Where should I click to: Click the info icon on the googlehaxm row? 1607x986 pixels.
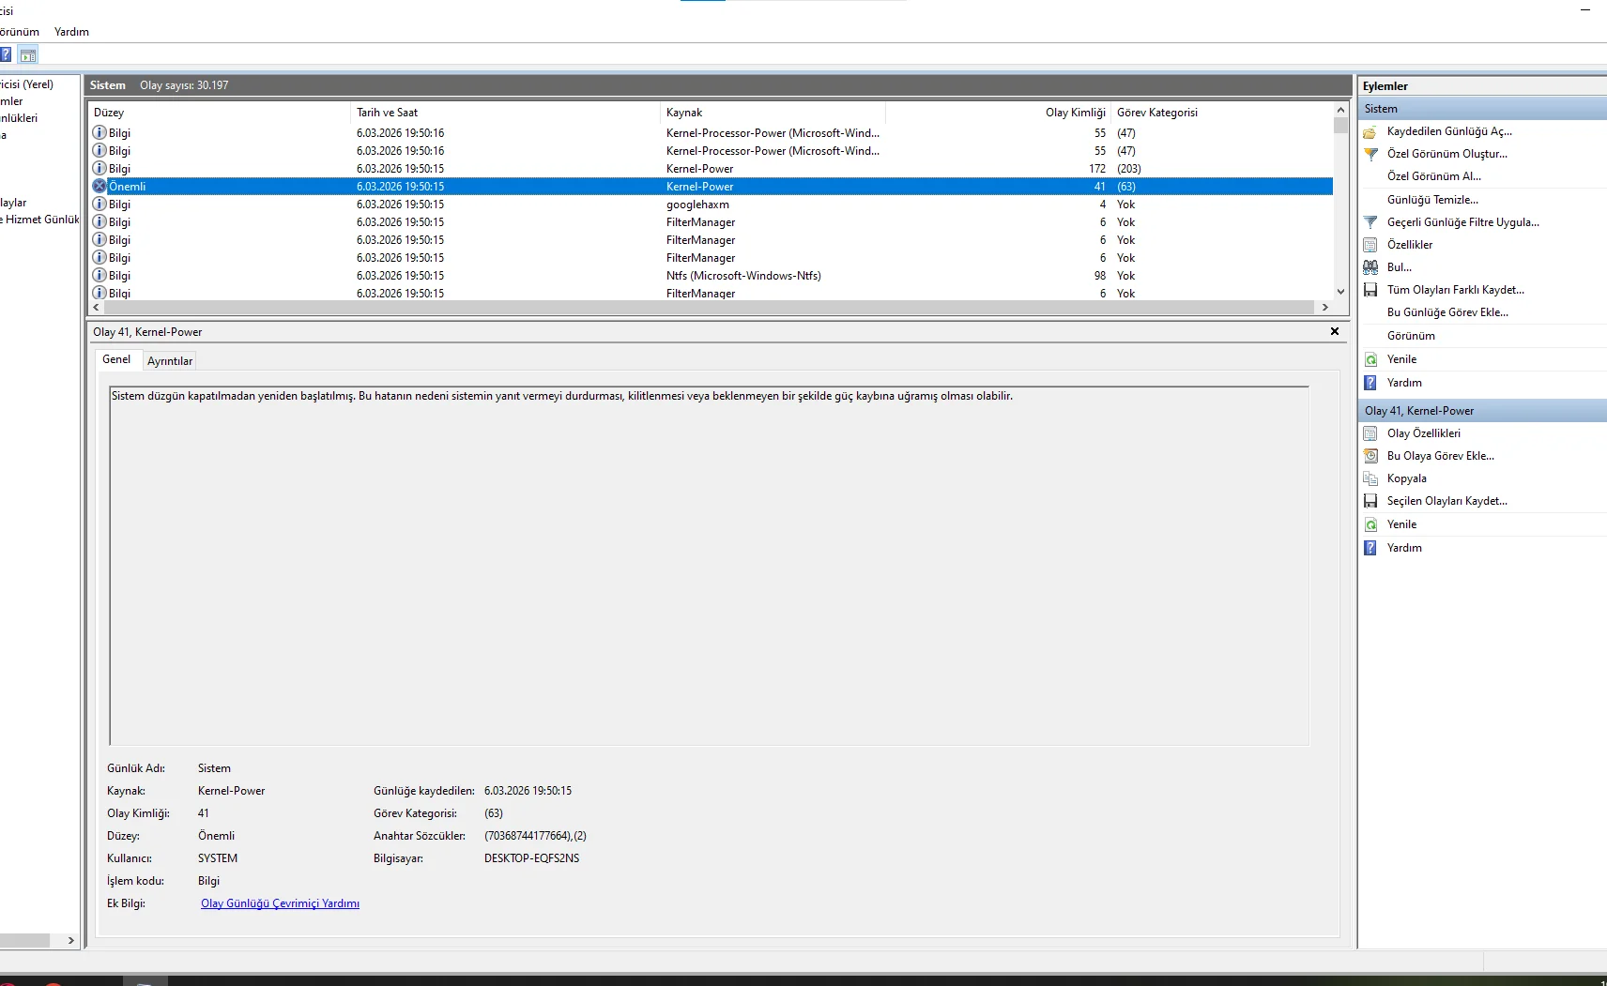(x=99, y=205)
